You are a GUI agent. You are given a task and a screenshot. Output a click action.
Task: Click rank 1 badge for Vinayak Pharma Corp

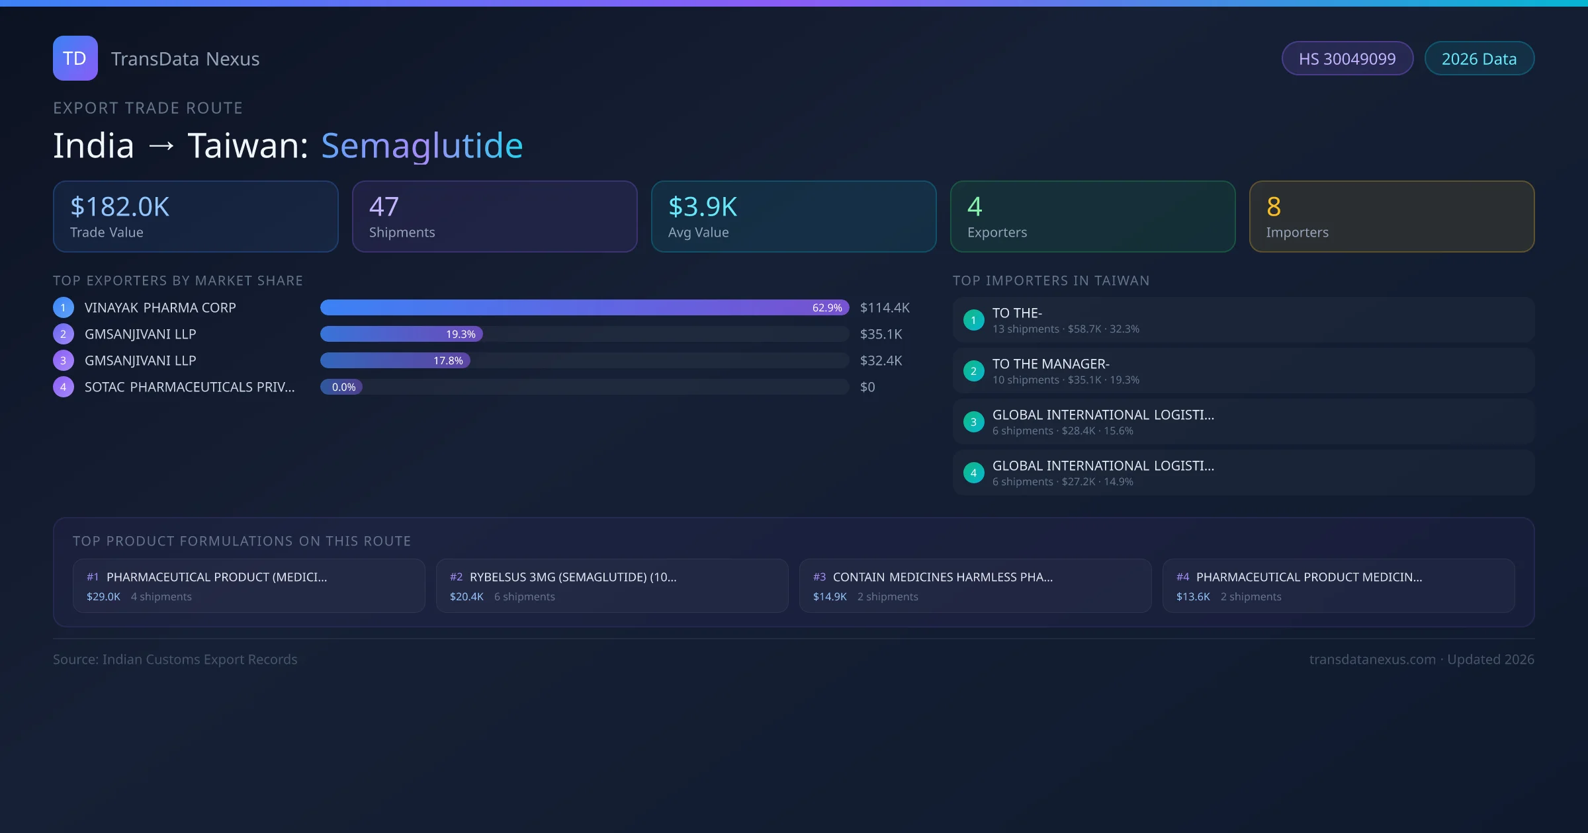coord(63,307)
